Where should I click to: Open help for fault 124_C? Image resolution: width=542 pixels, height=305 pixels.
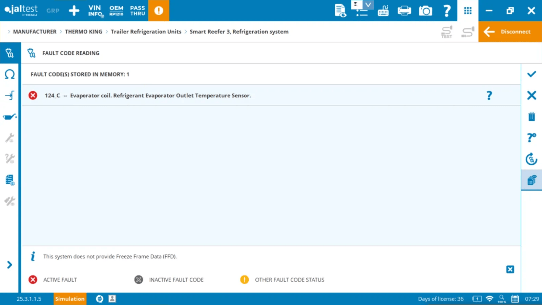point(489,95)
